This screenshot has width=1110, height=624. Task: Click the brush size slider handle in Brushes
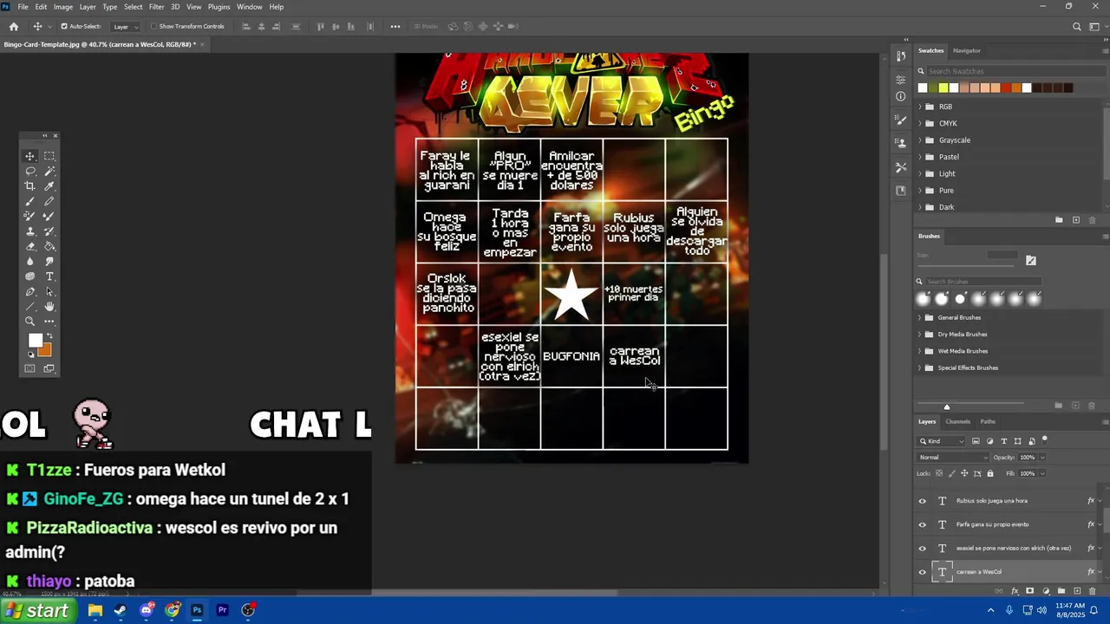point(947,406)
